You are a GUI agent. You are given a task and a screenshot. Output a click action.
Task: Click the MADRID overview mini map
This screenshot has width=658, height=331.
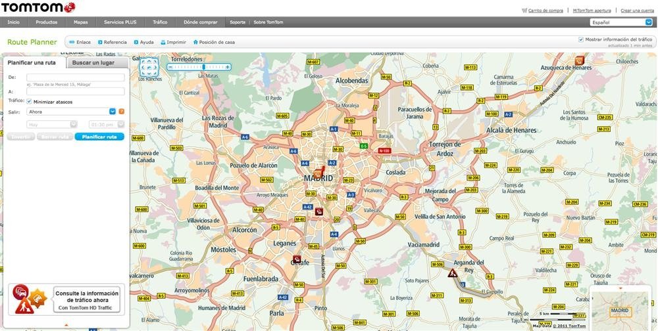[620, 311]
